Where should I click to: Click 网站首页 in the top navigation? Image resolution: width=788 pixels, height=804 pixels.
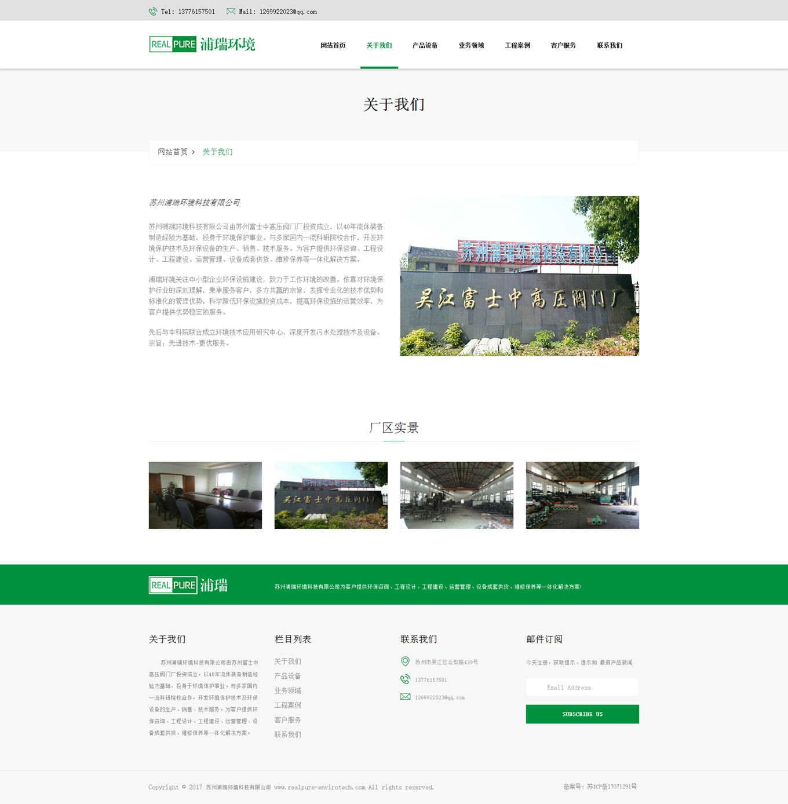(333, 45)
